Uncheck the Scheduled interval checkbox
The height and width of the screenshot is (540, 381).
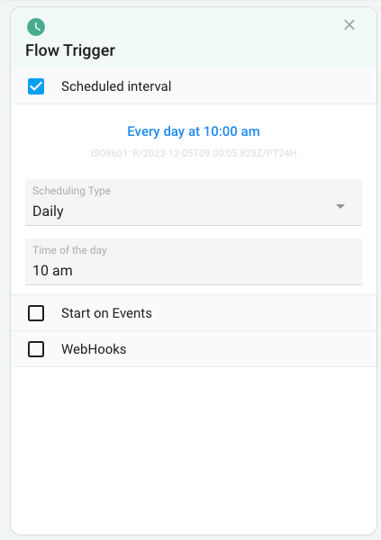pyautogui.click(x=36, y=86)
